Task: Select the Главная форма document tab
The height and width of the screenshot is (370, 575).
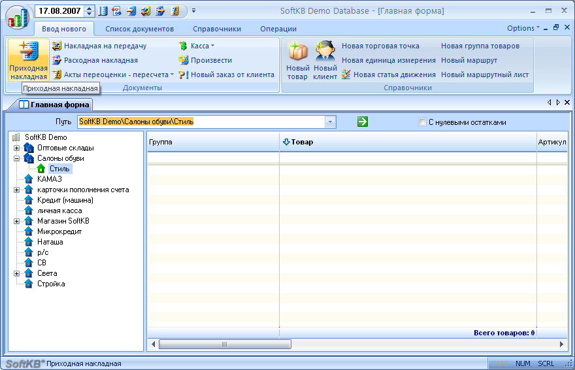Action: click(x=55, y=105)
